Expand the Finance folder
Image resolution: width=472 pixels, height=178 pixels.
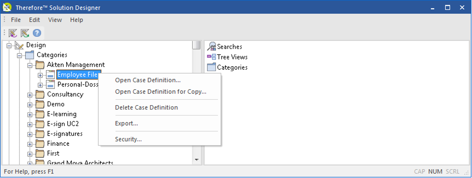[30, 144]
